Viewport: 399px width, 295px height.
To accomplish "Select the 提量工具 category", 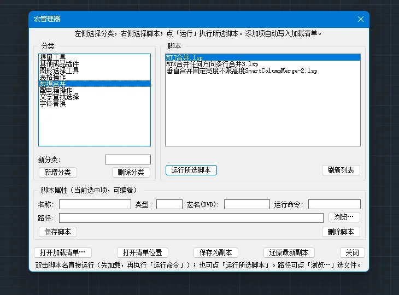I will (95, 57).
